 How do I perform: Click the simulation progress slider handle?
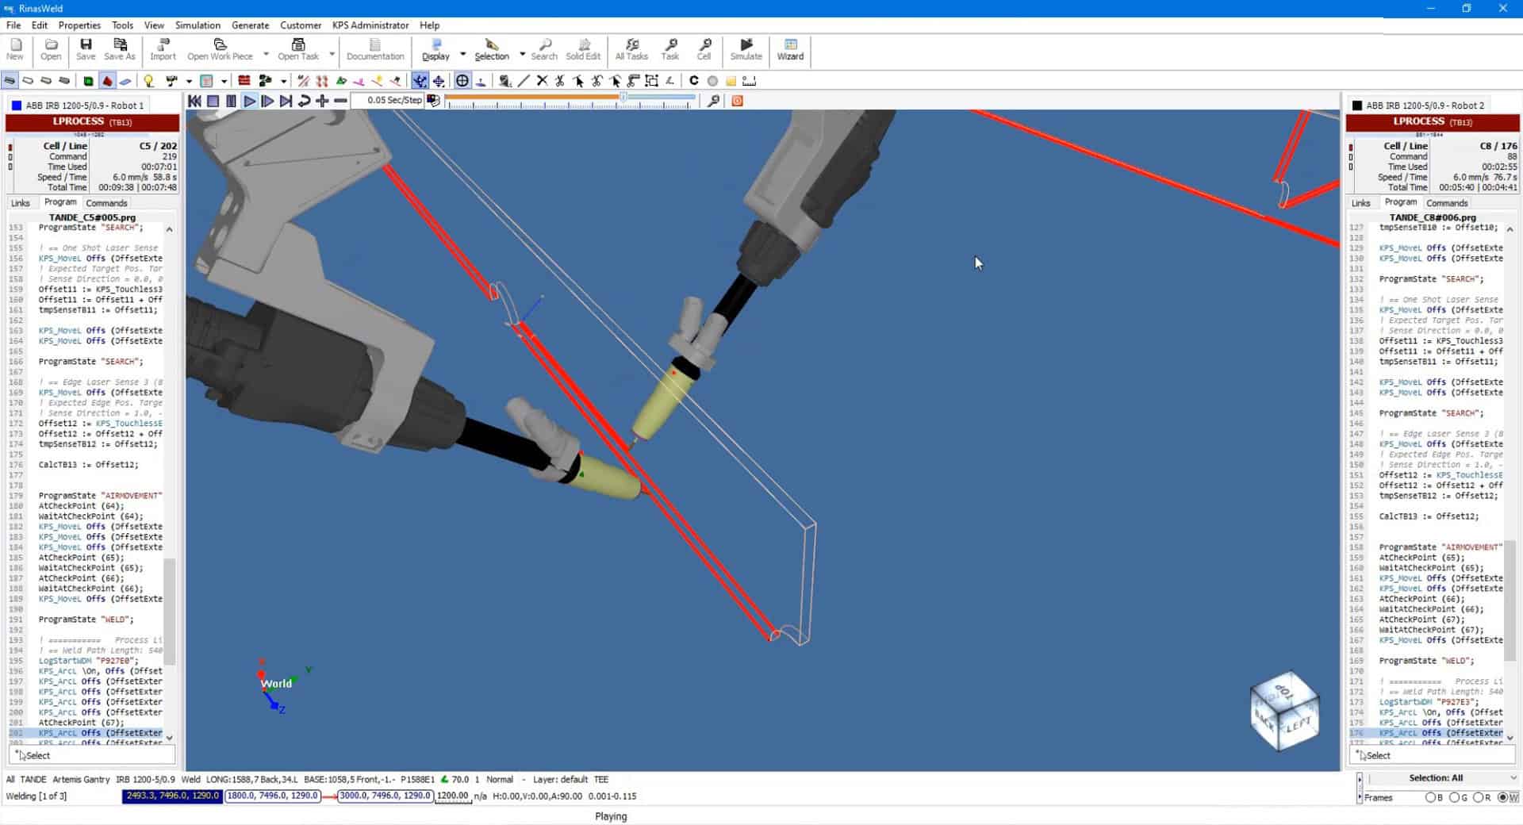623,98
